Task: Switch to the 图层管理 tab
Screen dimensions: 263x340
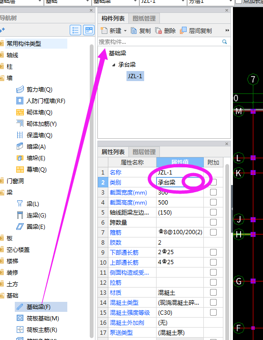Action: [144, 152]
